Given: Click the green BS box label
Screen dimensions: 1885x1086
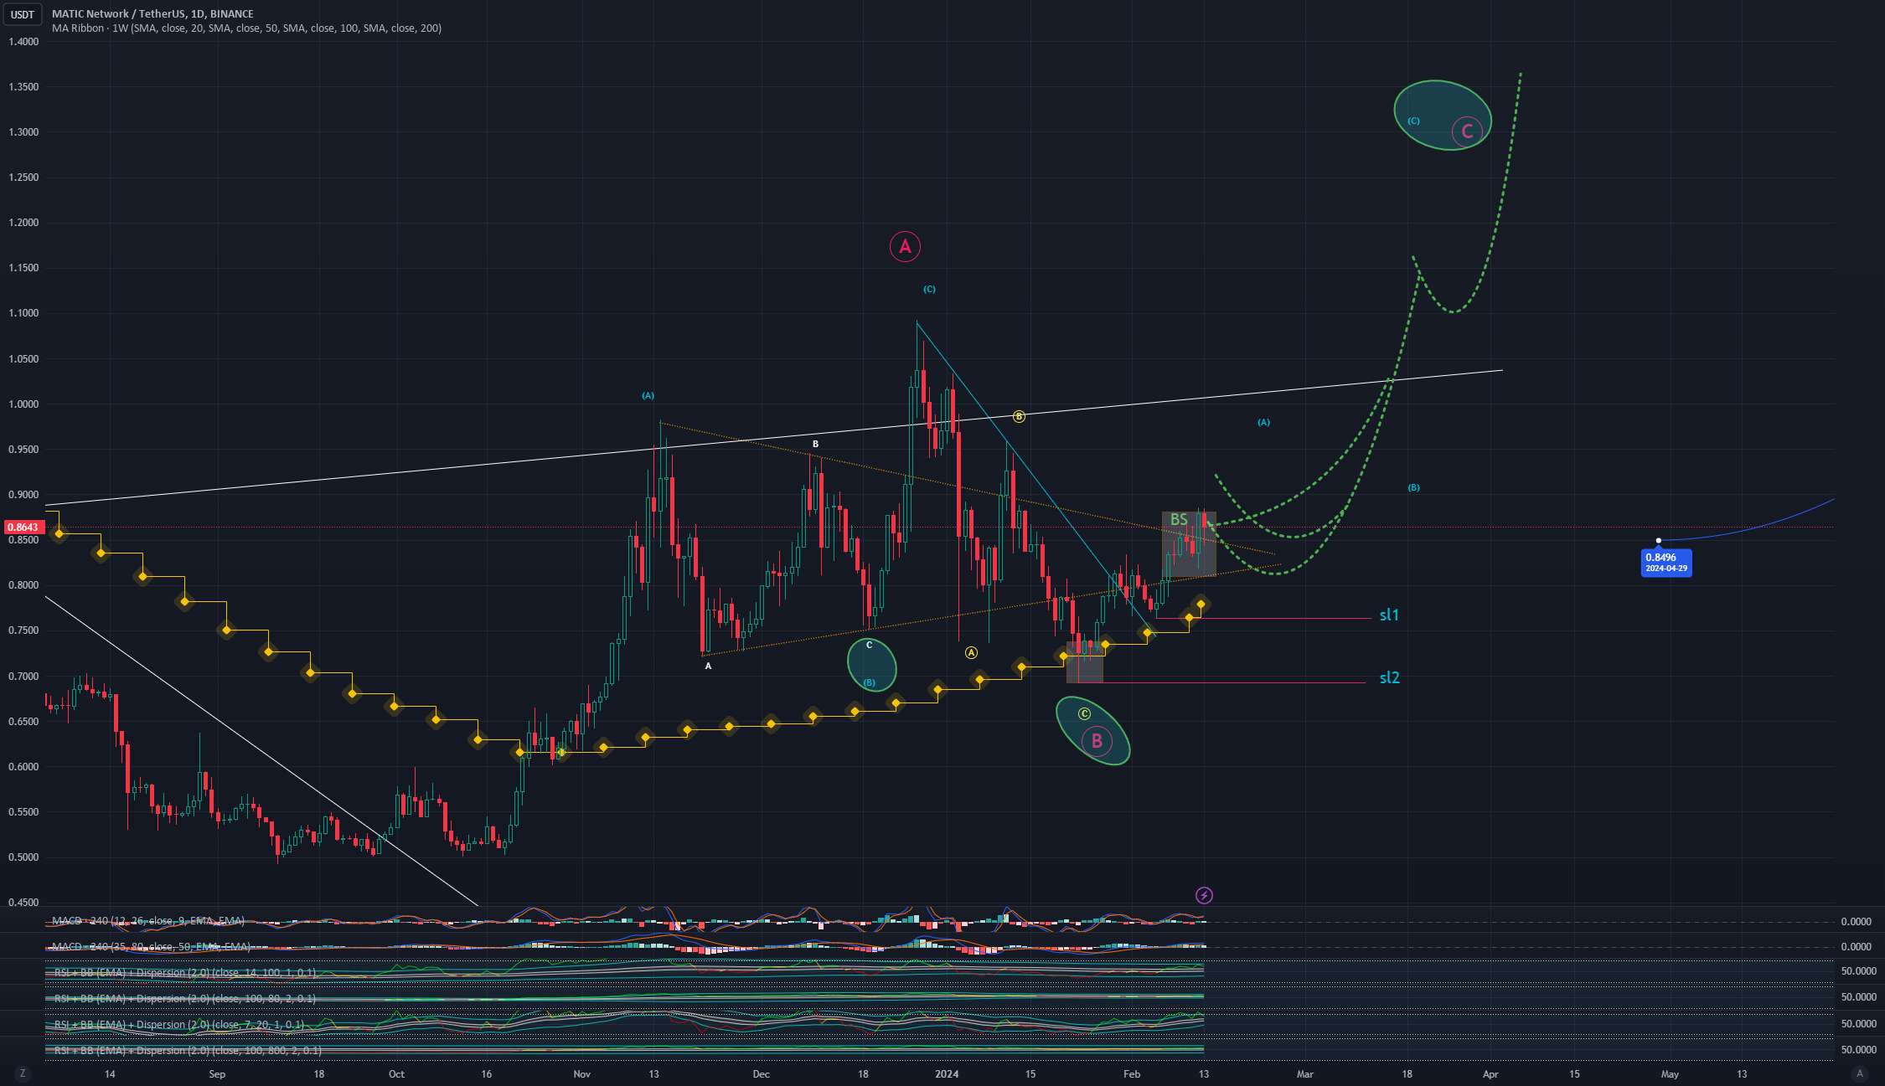Looking at the screenshot, I should 1179,520.
